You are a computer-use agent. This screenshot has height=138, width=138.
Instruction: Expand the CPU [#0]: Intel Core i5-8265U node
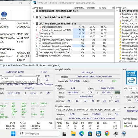pyautogui.click(x=34, y=17)
